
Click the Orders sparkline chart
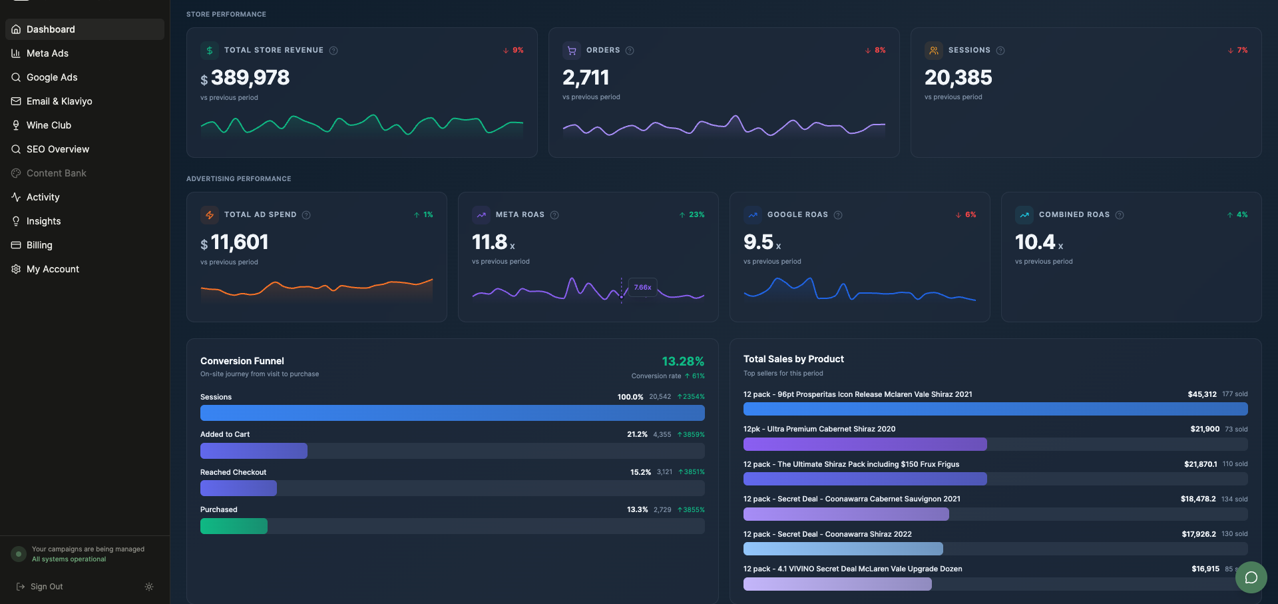coord(724,125)
